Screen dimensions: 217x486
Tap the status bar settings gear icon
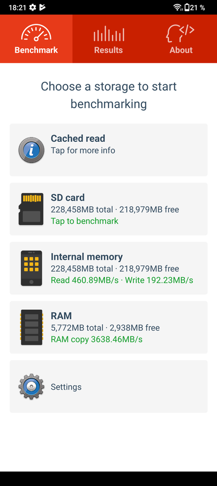tap(33, 7)
